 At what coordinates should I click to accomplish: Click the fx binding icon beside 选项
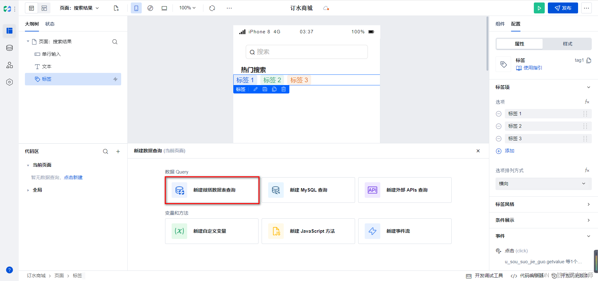[587, 102]
